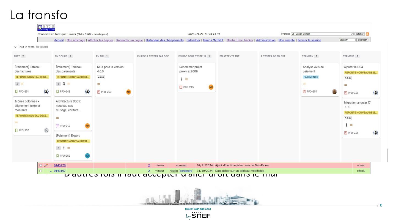The image size is (396, 223).
Task: Click the Afficher button
Action: coord(359,34)
